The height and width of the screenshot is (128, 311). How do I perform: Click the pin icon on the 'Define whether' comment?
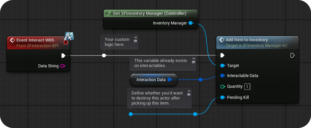[x=189, y=91]
